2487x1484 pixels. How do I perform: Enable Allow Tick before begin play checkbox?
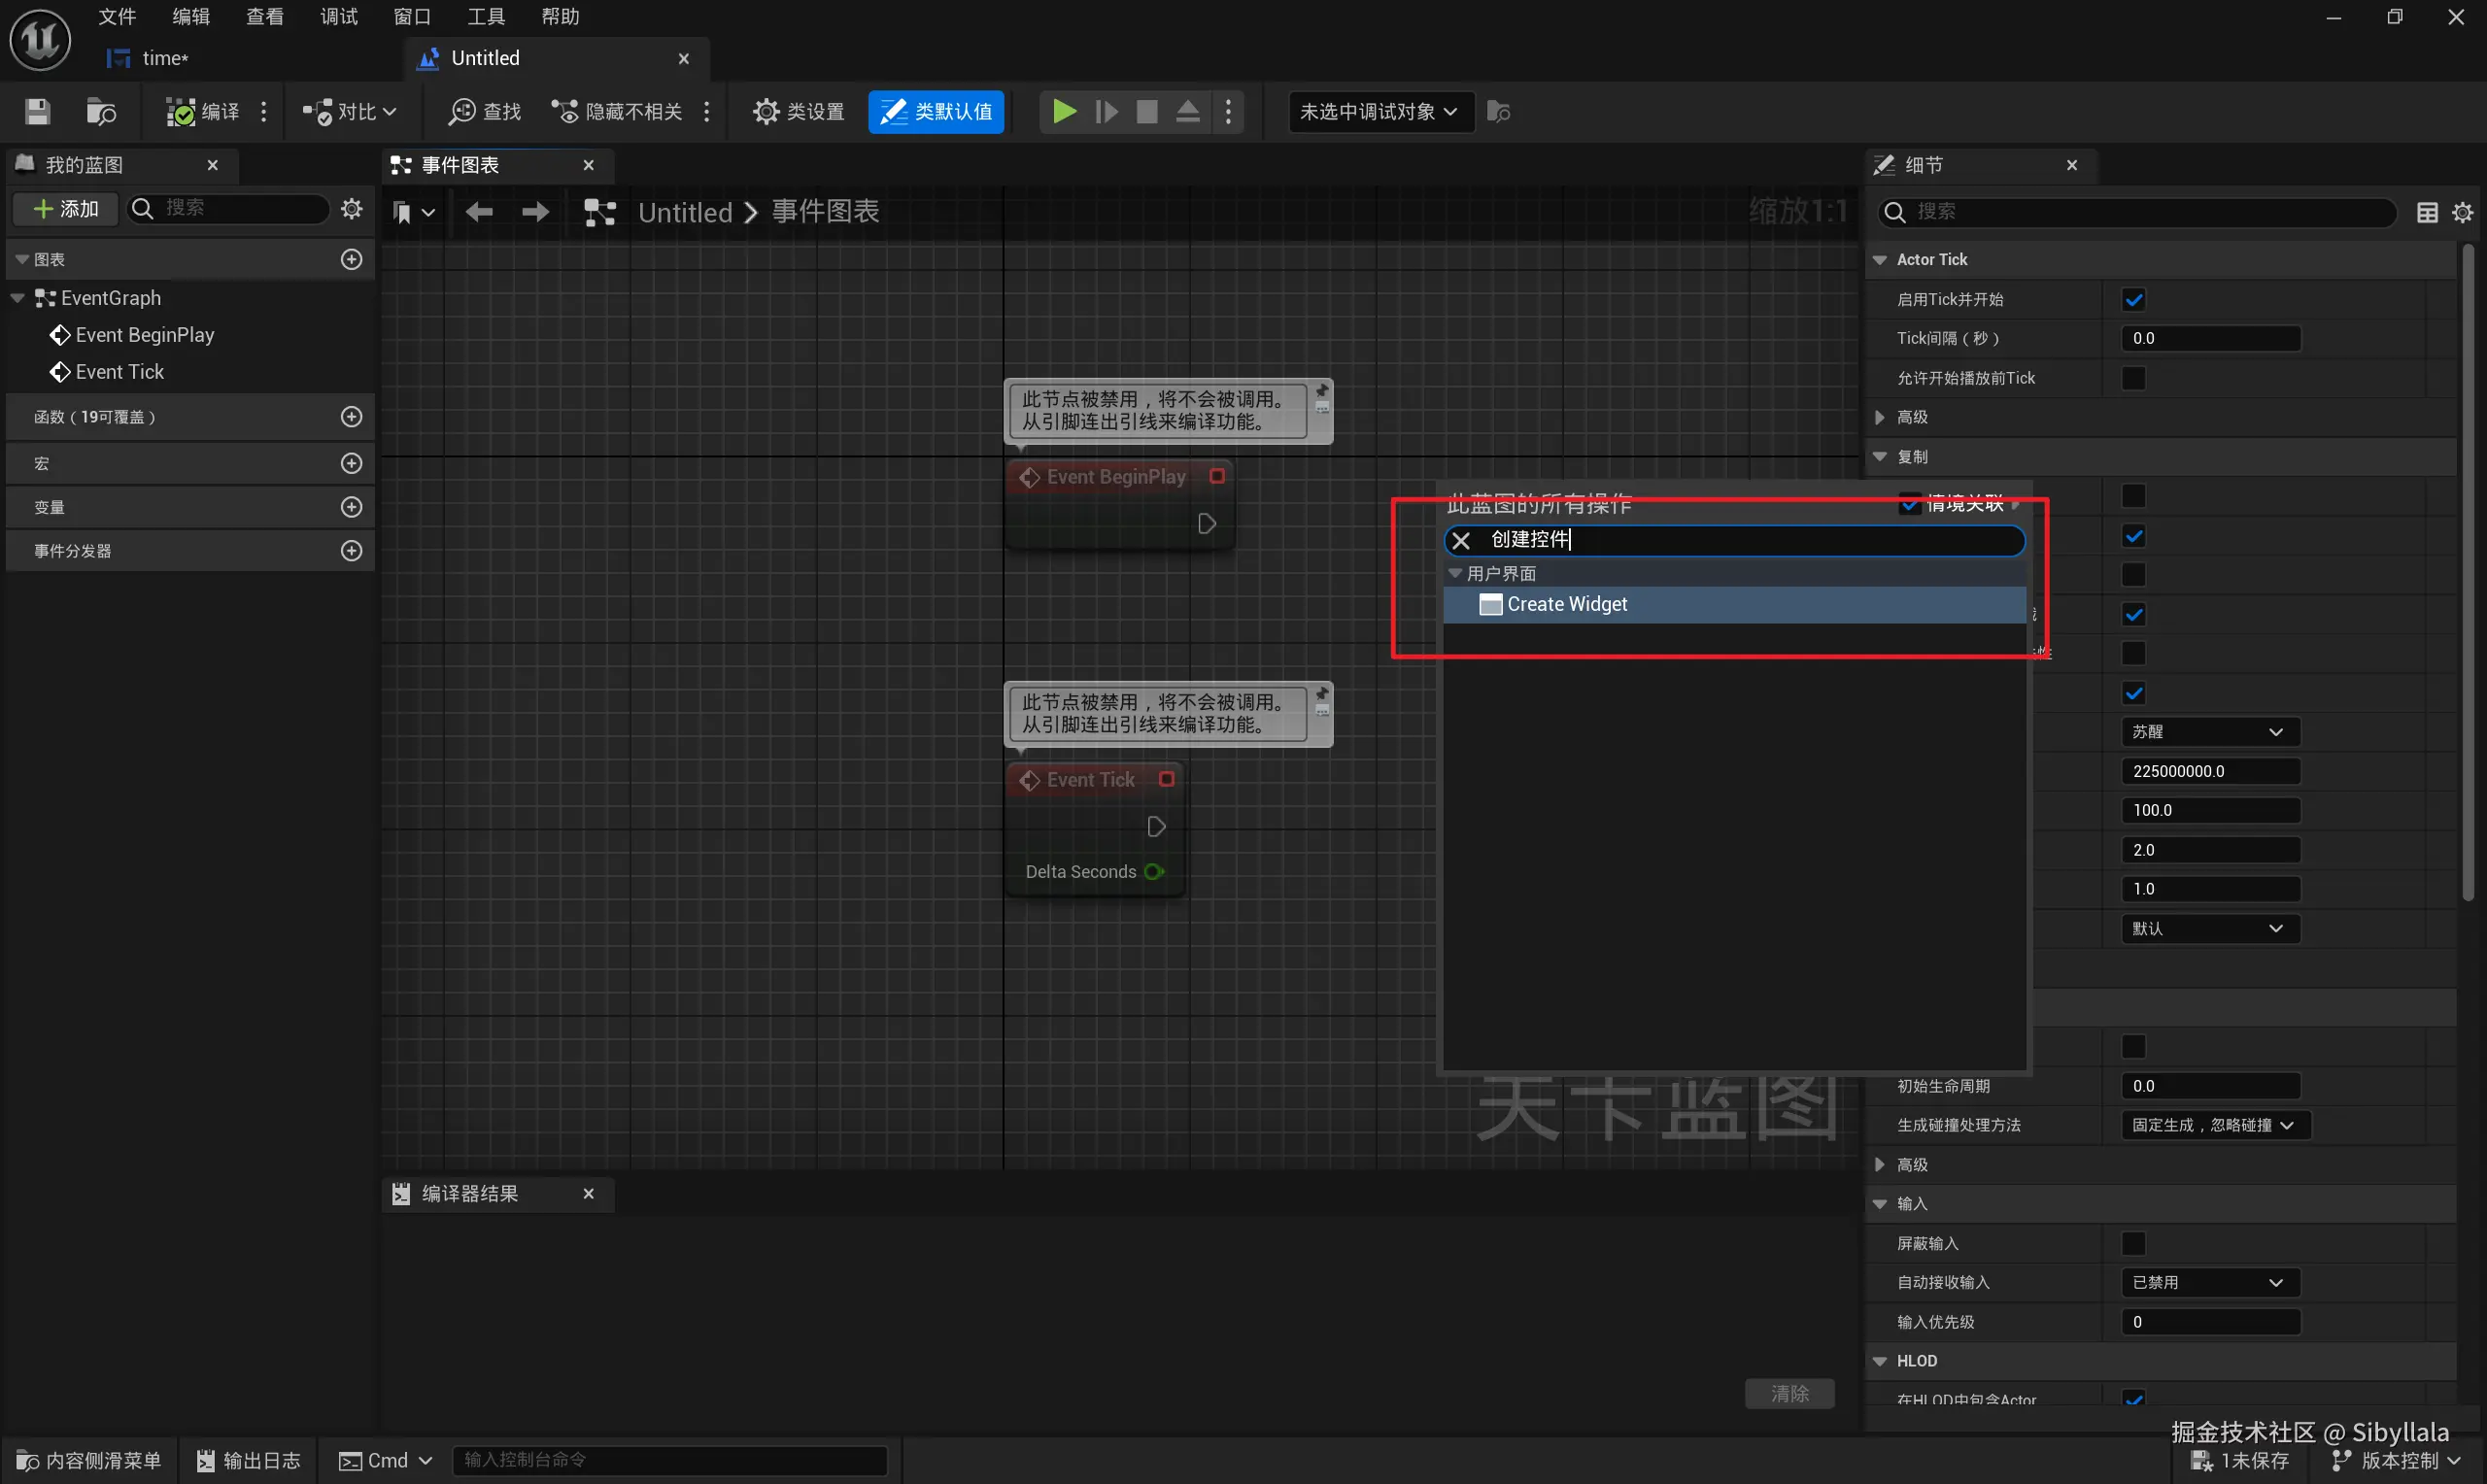(x=2133, y=378)
